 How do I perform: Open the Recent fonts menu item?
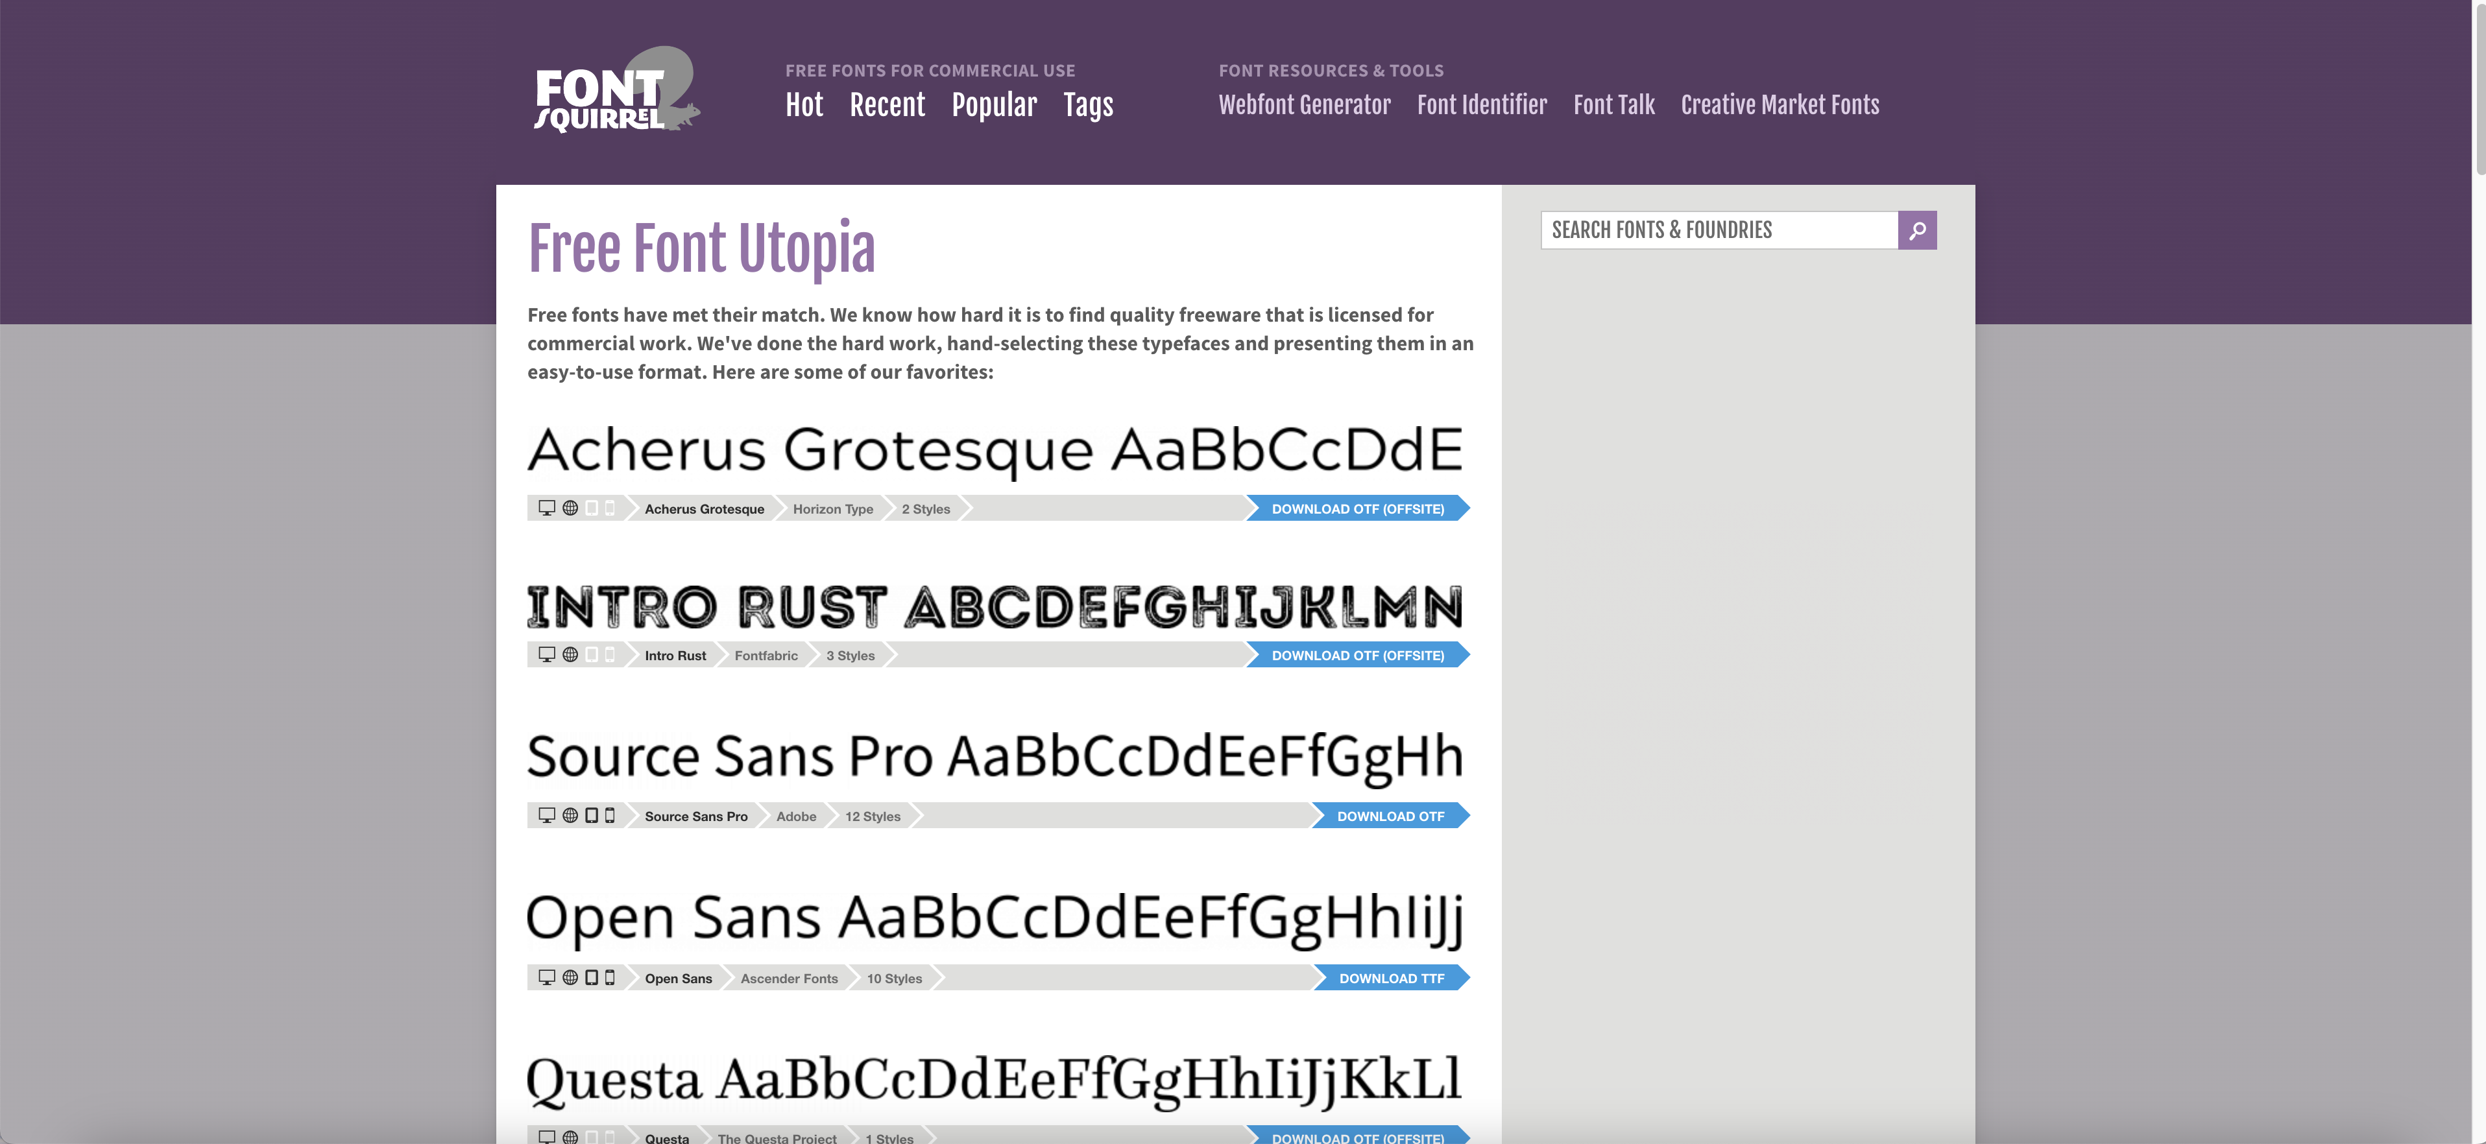(x=887, y=105)
